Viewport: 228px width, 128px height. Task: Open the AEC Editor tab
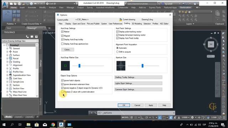pos(164,24)
